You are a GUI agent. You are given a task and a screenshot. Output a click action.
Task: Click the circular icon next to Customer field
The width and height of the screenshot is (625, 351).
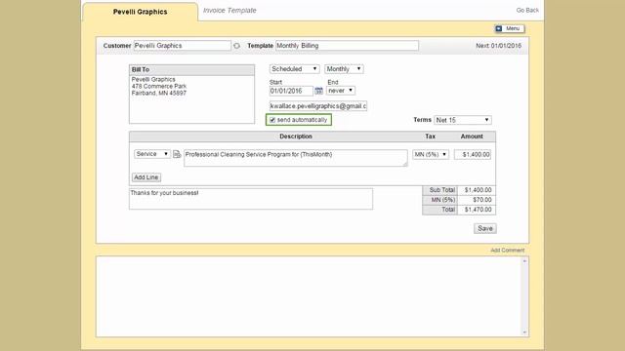(236, 46)
